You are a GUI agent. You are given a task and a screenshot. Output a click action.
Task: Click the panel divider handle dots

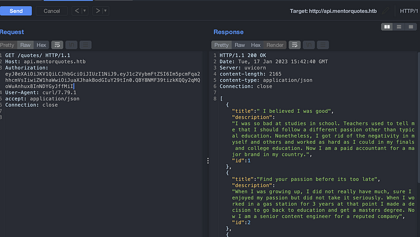208,161
